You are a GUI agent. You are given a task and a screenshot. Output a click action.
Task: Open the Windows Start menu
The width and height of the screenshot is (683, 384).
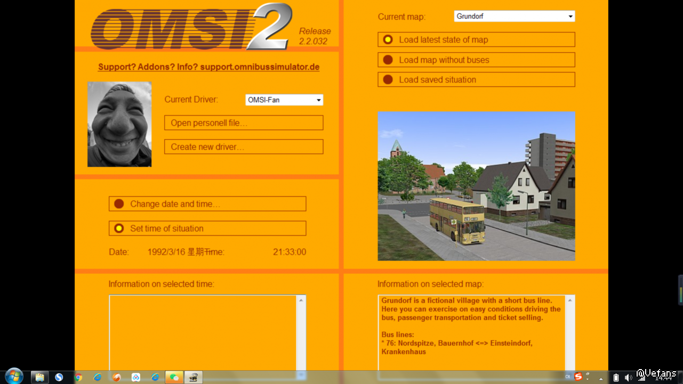[x=13, y=376]
